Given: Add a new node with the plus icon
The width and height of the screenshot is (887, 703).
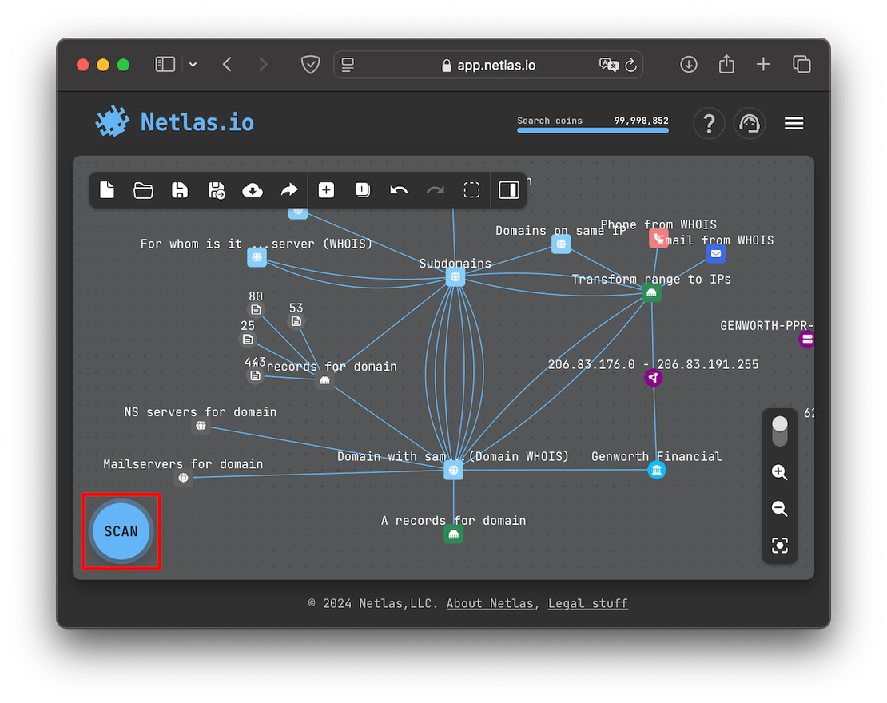Looking at the screenshot, I should pos(326,190).
